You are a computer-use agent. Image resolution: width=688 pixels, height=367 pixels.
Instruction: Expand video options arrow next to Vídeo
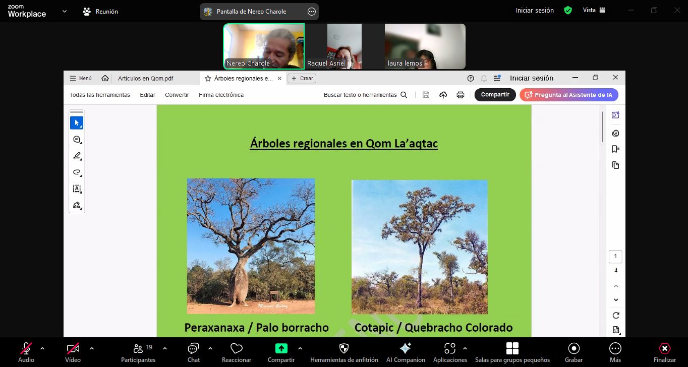[92, 348]
